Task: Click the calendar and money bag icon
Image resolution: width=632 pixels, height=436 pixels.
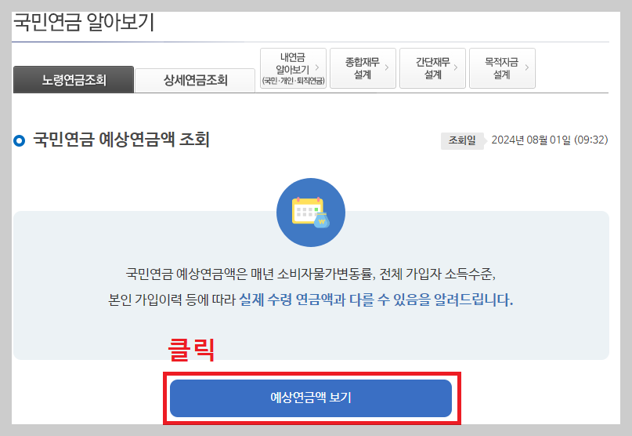Action: coord(311,213)
